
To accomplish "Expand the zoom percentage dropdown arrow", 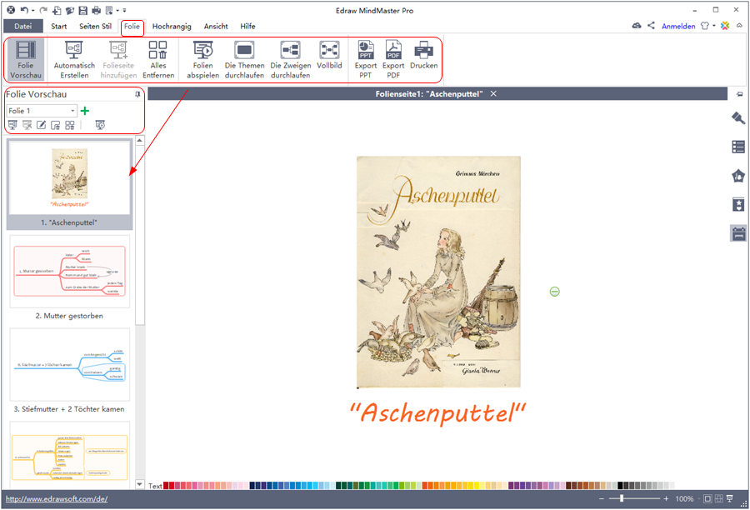I will tap(697, 499).
